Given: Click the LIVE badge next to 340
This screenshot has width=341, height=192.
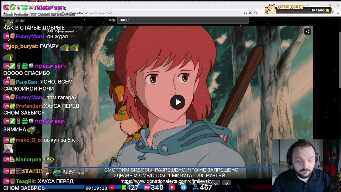Looking at the screenshot, I should 147,187.
